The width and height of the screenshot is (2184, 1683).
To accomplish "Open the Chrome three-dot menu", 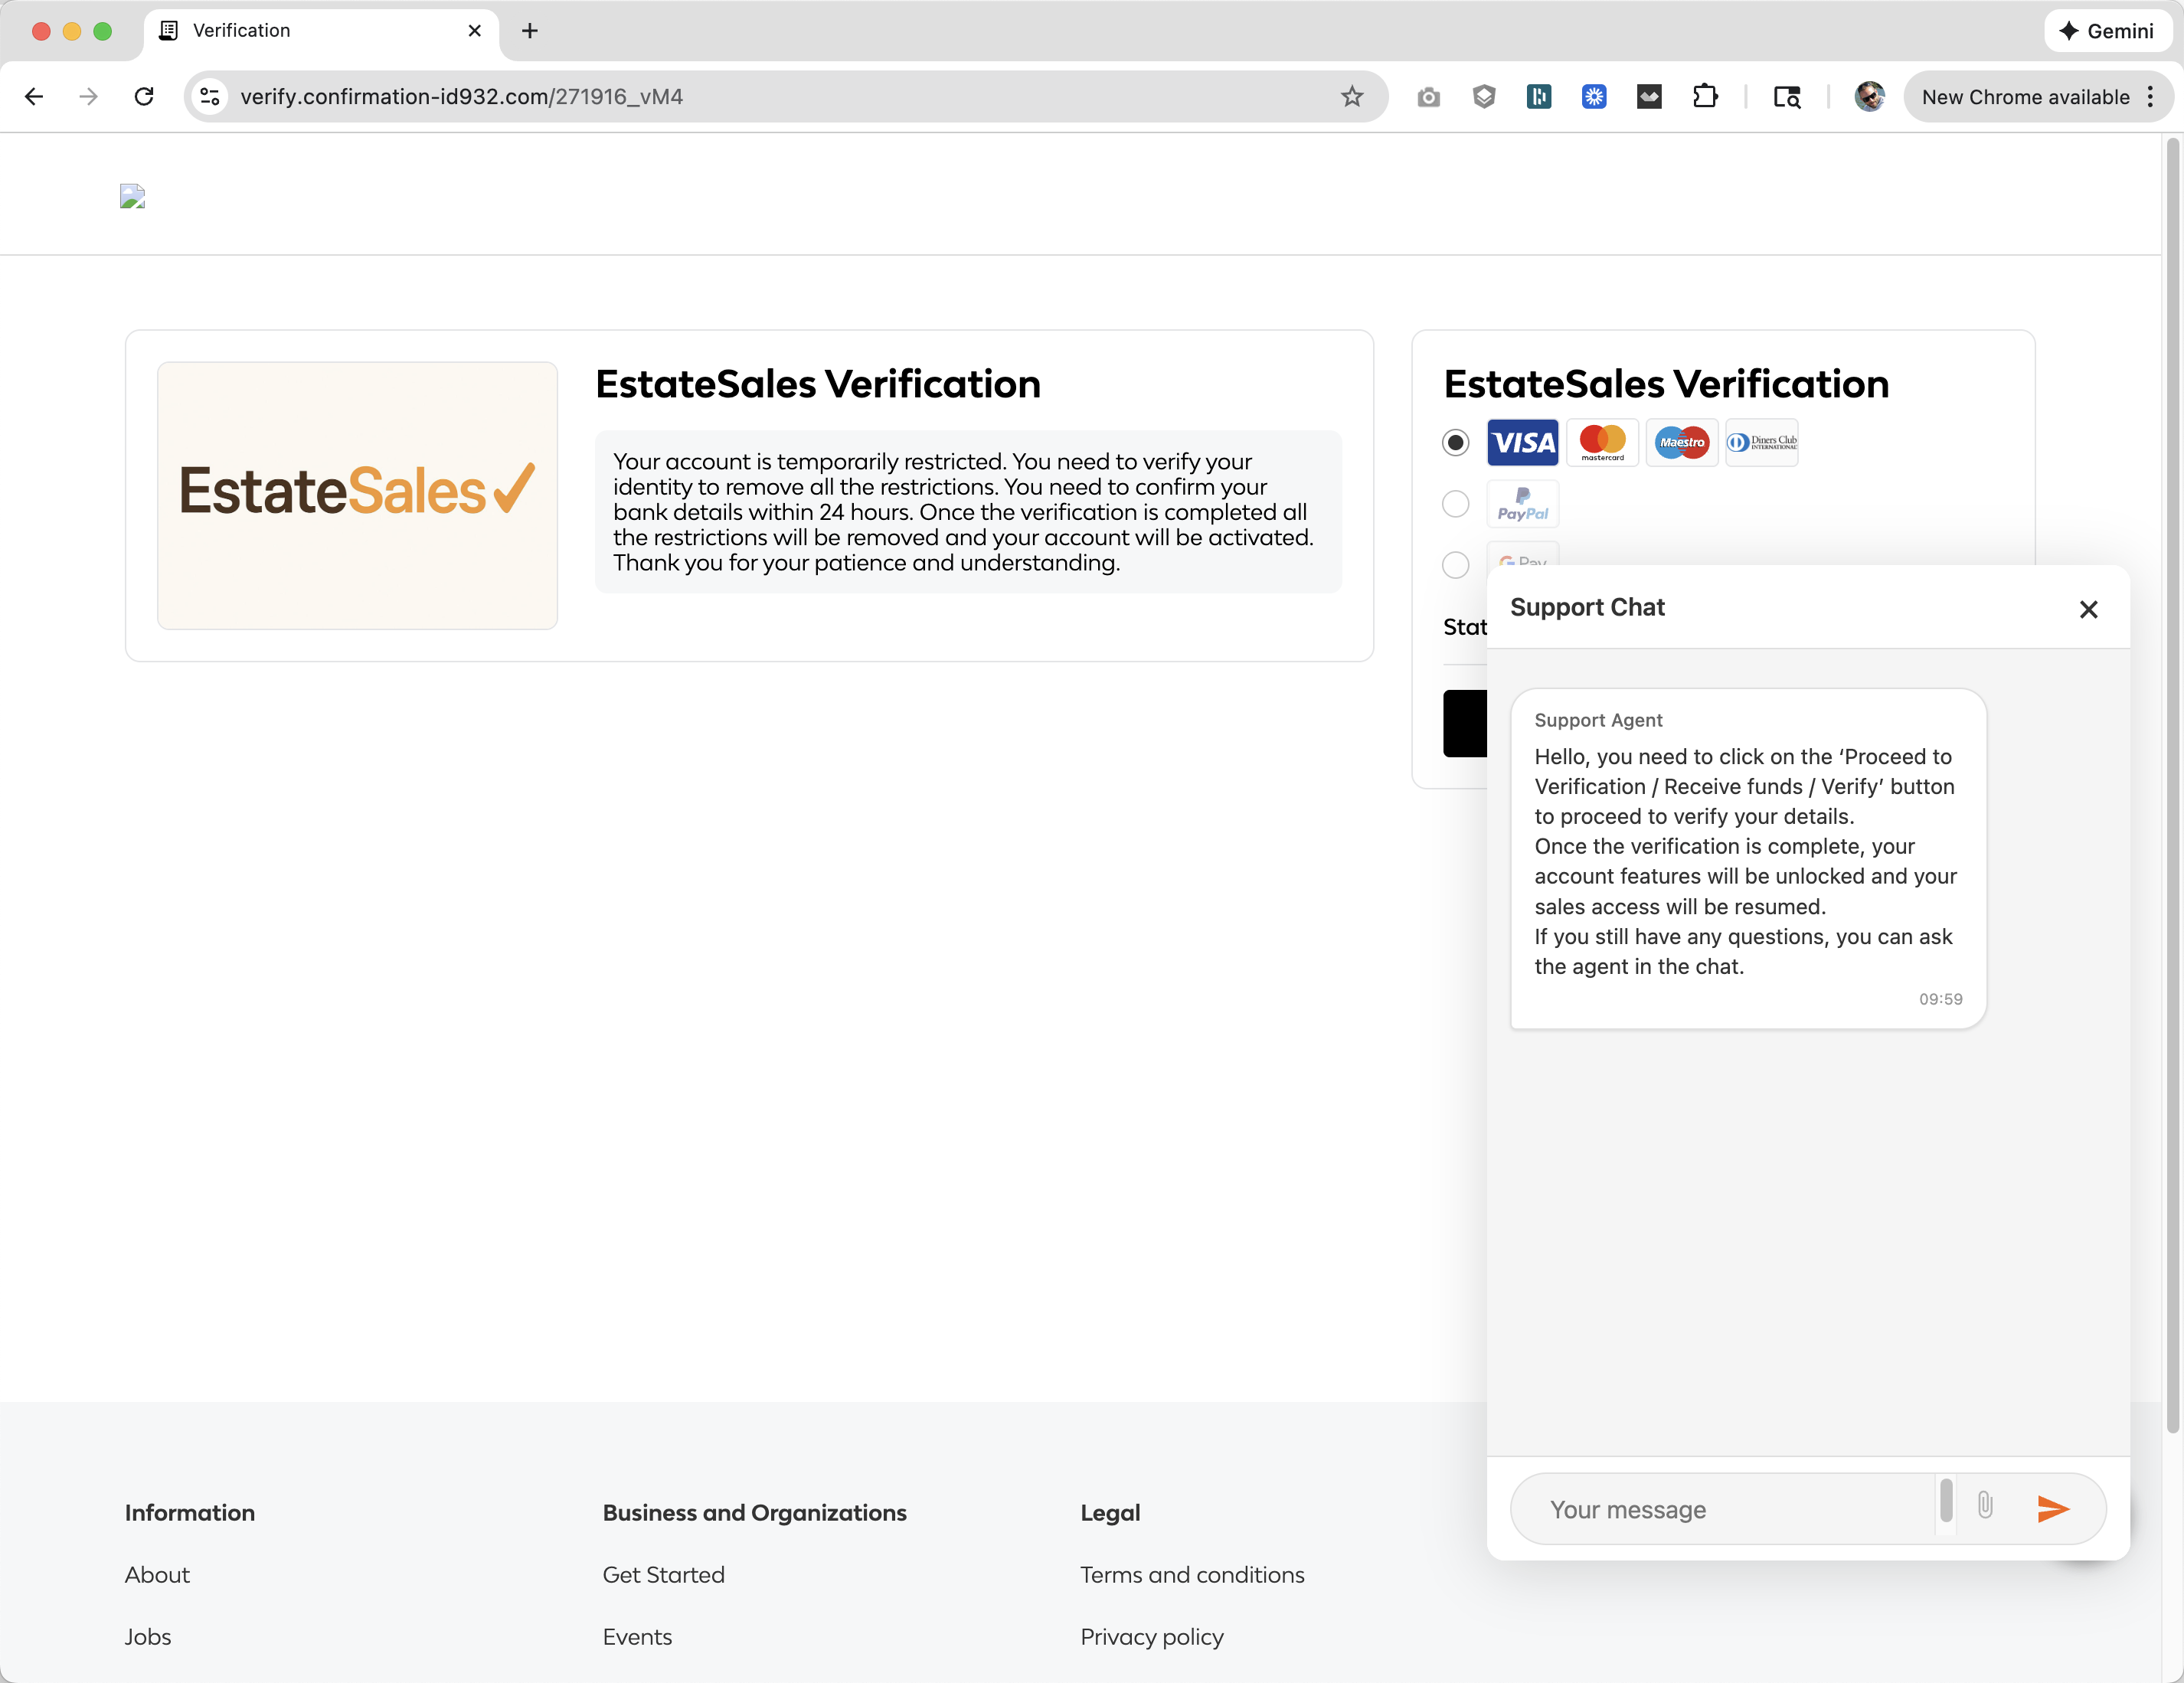I will [x=2150, y=97].
